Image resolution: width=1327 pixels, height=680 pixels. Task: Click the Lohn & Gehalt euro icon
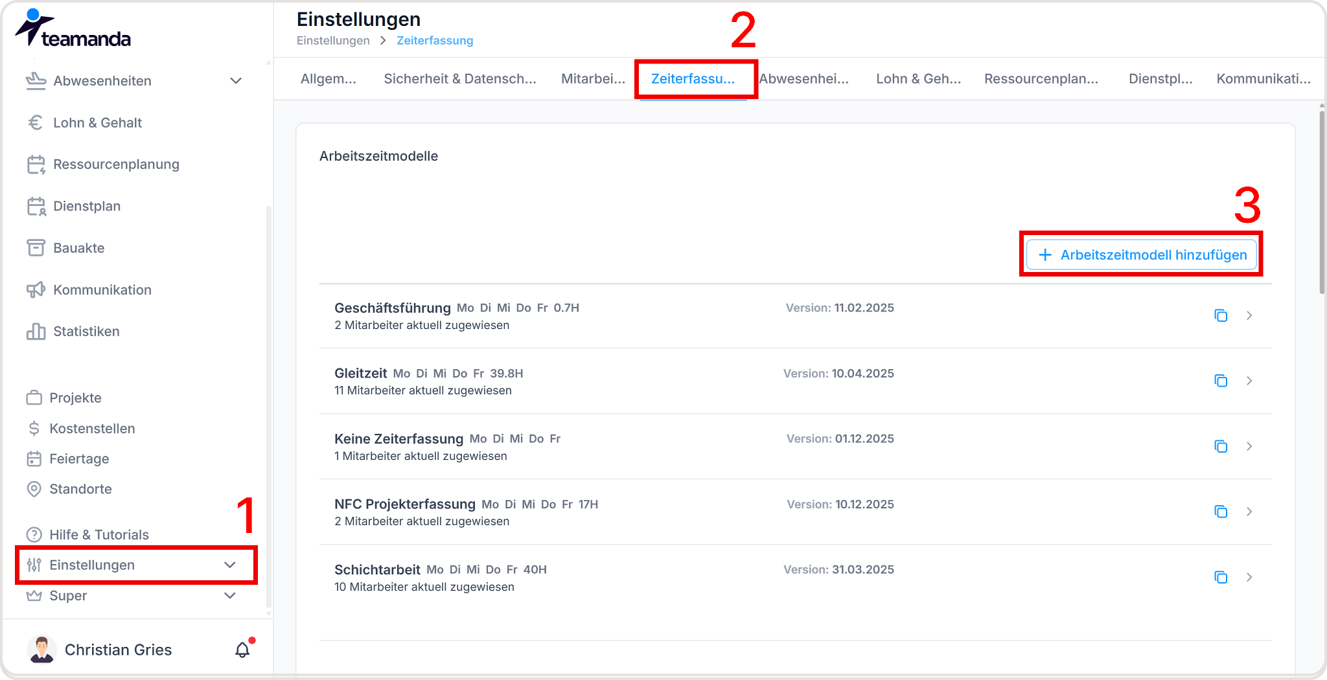coord(36,122)
